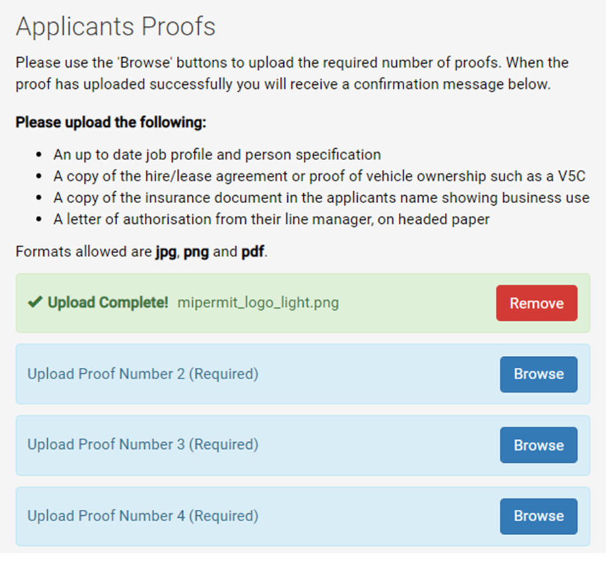Viewport: 607px width, 563px height.
Task: Click the insurance document business use item
Action: (321, 198)
